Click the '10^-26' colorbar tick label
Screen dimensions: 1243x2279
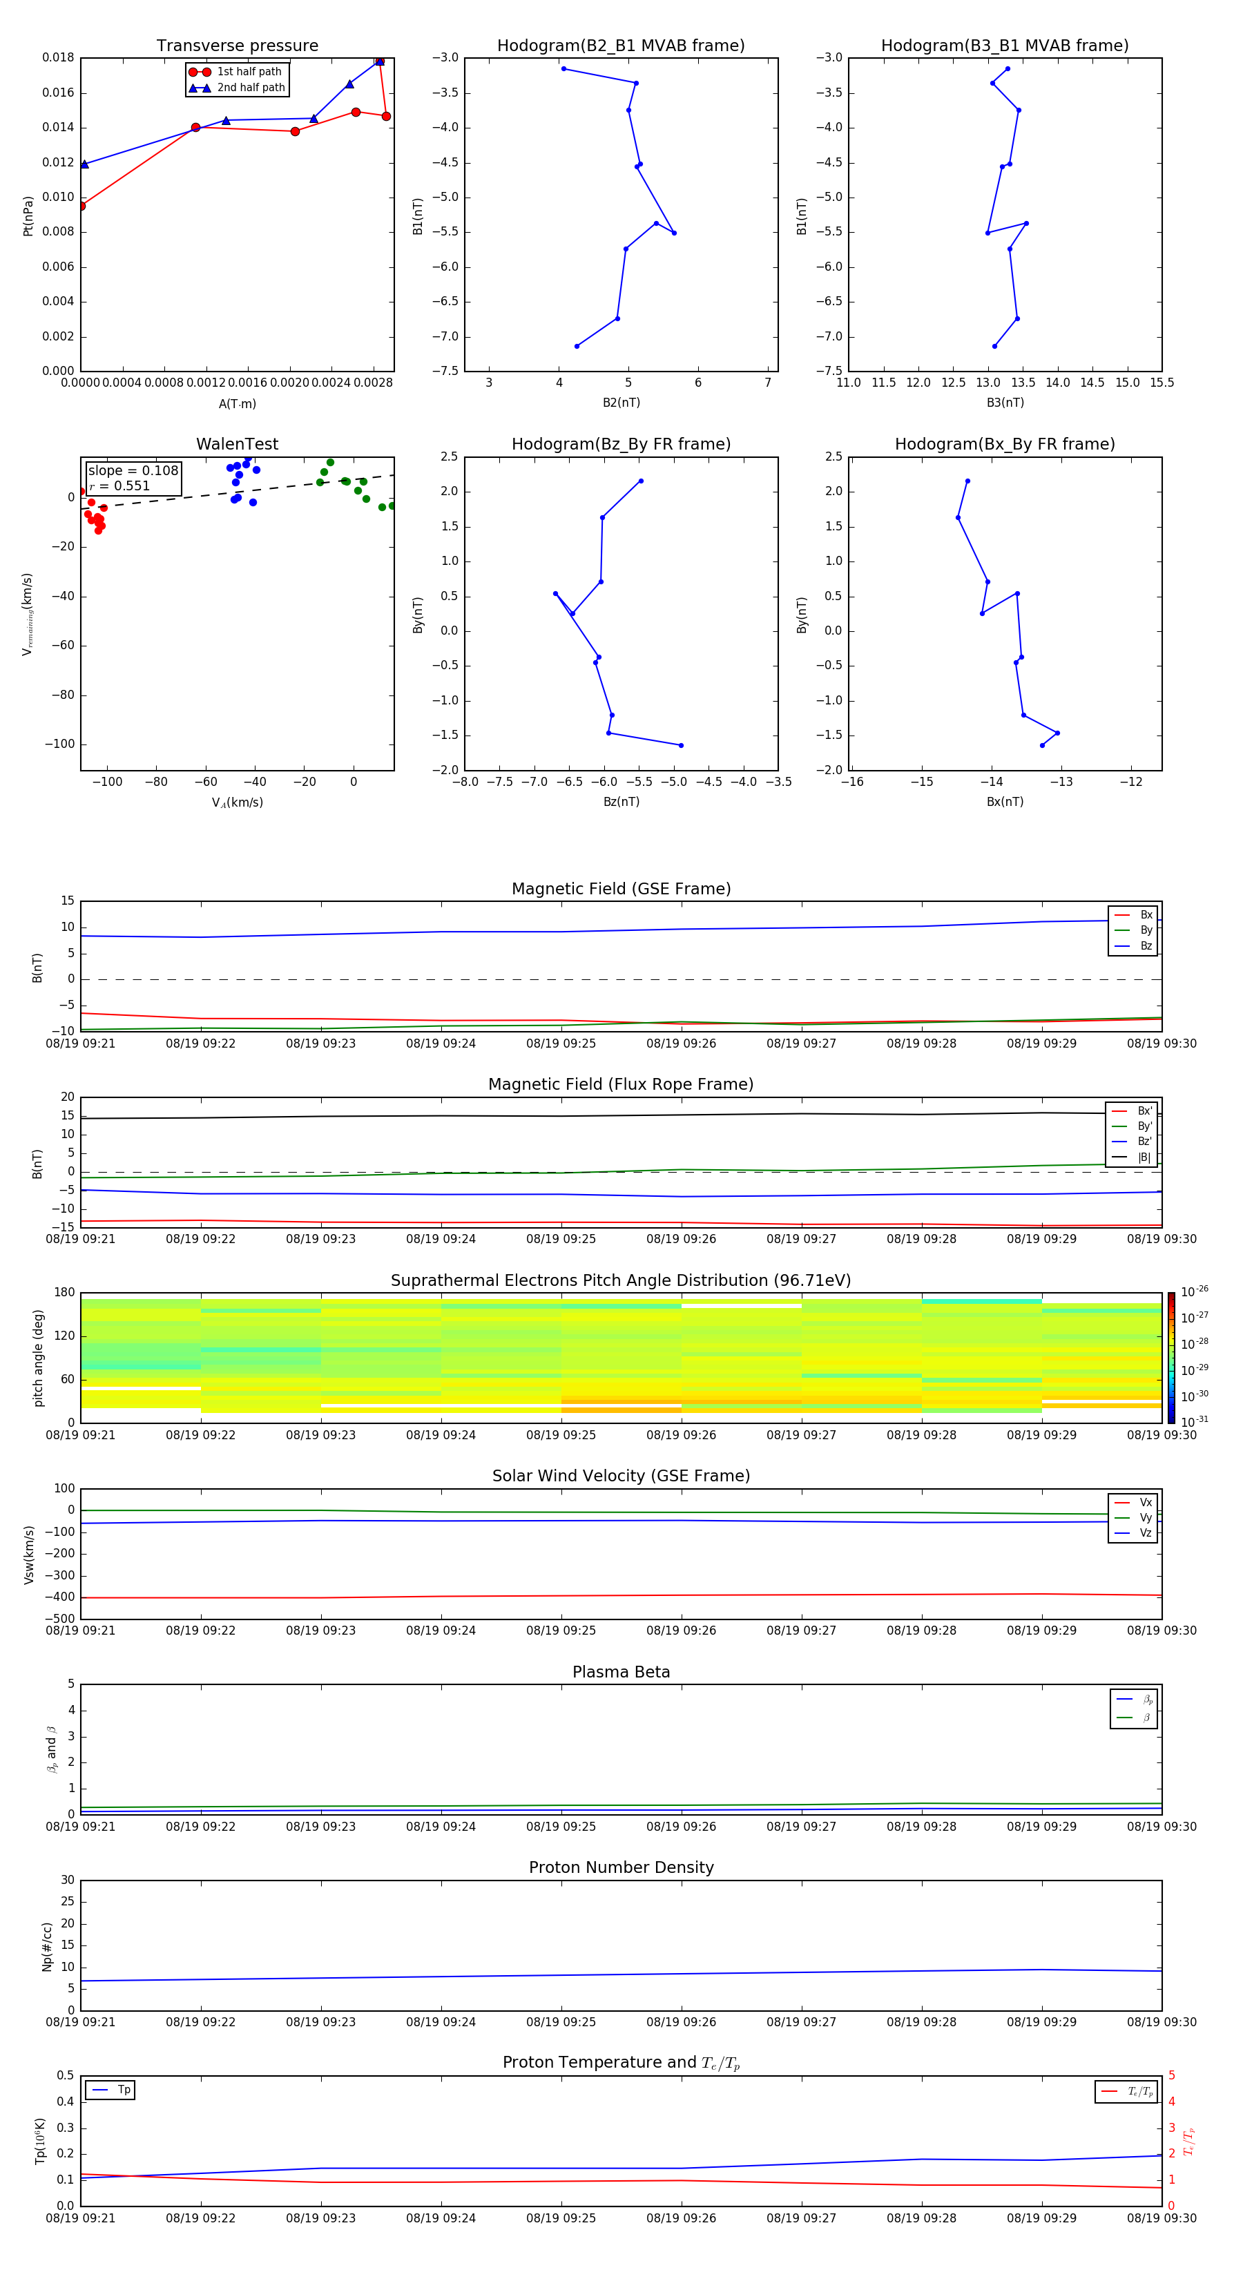(x=1195, y=1291)
